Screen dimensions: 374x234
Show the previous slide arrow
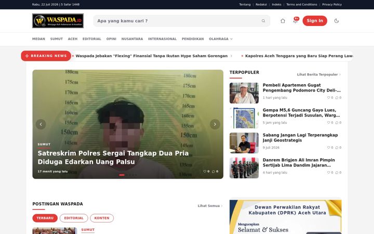point(41,124)
